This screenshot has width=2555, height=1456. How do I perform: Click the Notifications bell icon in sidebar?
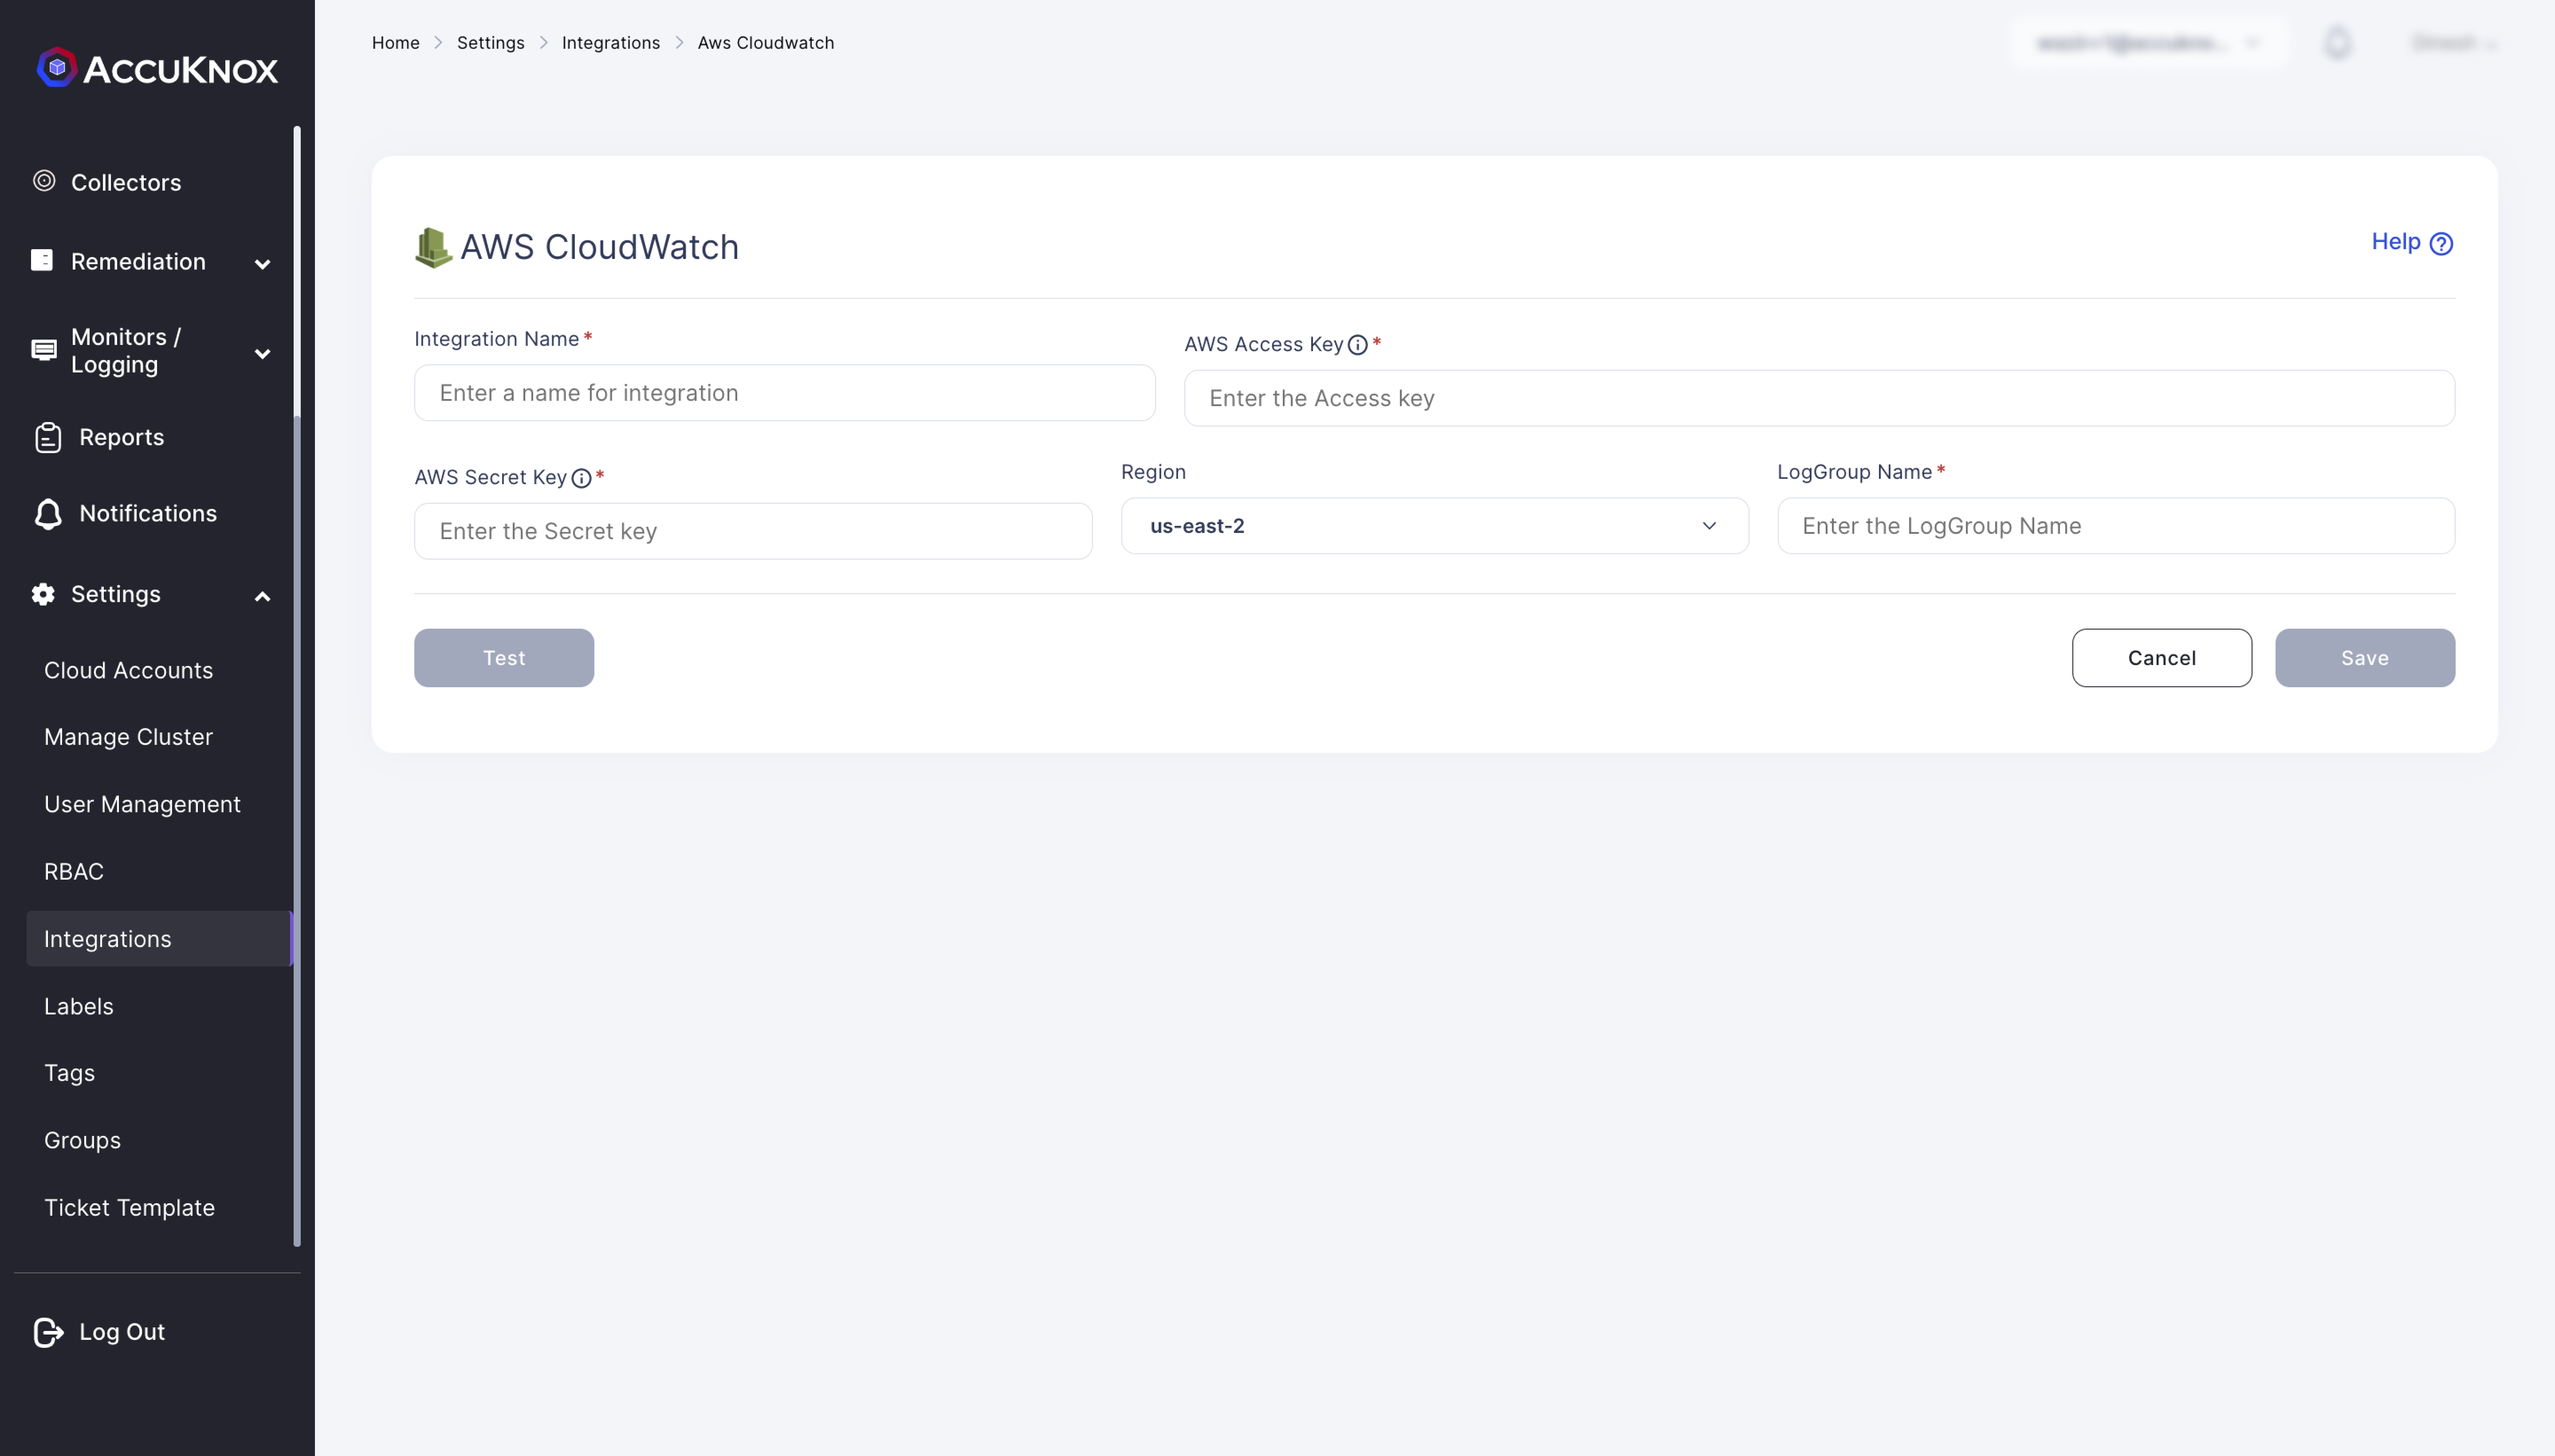(x=48, y=513)
